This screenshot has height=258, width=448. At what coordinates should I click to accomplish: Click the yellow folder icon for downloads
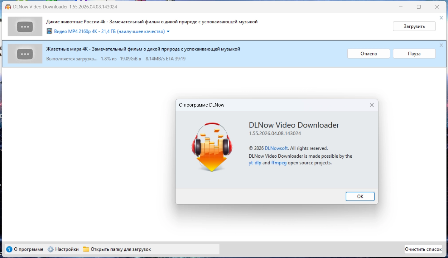click(86, 249)
